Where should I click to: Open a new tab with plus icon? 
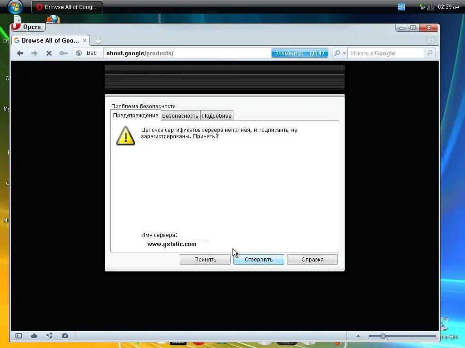pyautogui.click(x=98, y=41)
